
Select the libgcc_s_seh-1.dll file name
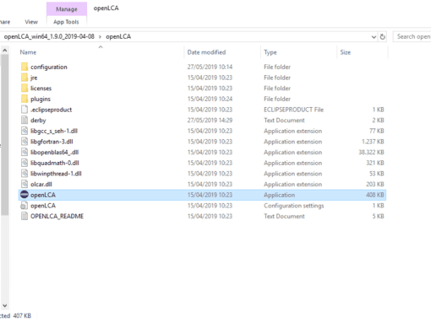tap(54, 131)
